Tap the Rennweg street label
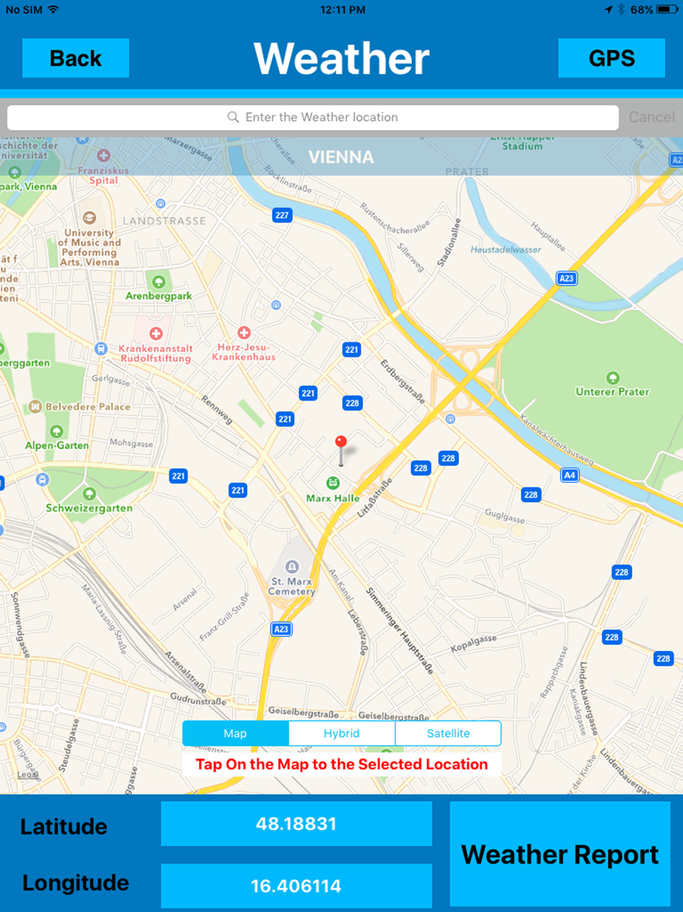This screenshot has width=683, height=912. pyautogui.click(x=217, y=409)
